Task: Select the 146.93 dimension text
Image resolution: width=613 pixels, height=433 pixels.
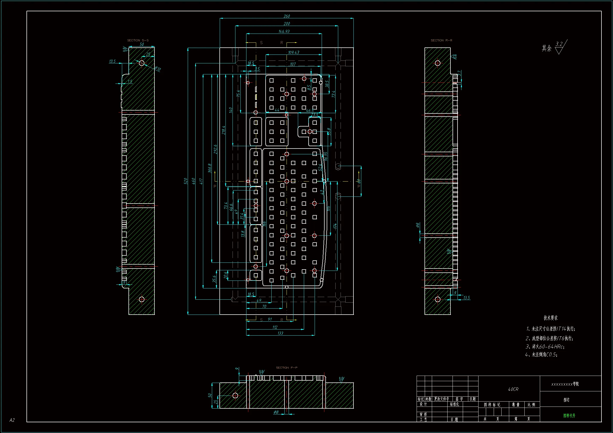Action: [x=284, y=31]
